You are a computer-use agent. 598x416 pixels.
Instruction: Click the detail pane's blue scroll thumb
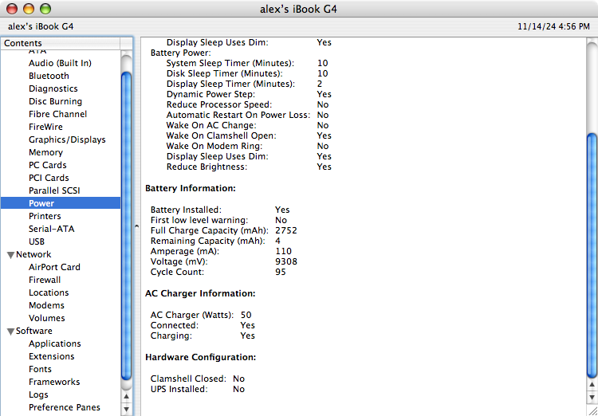[592, 256]
